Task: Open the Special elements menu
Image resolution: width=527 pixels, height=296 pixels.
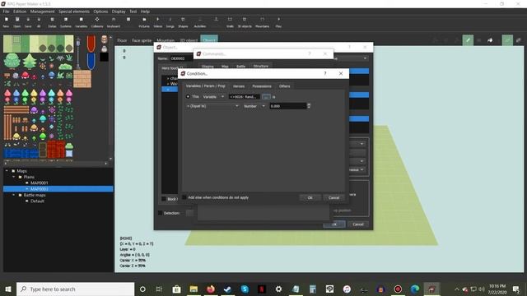Action: (x=74, y=12)
